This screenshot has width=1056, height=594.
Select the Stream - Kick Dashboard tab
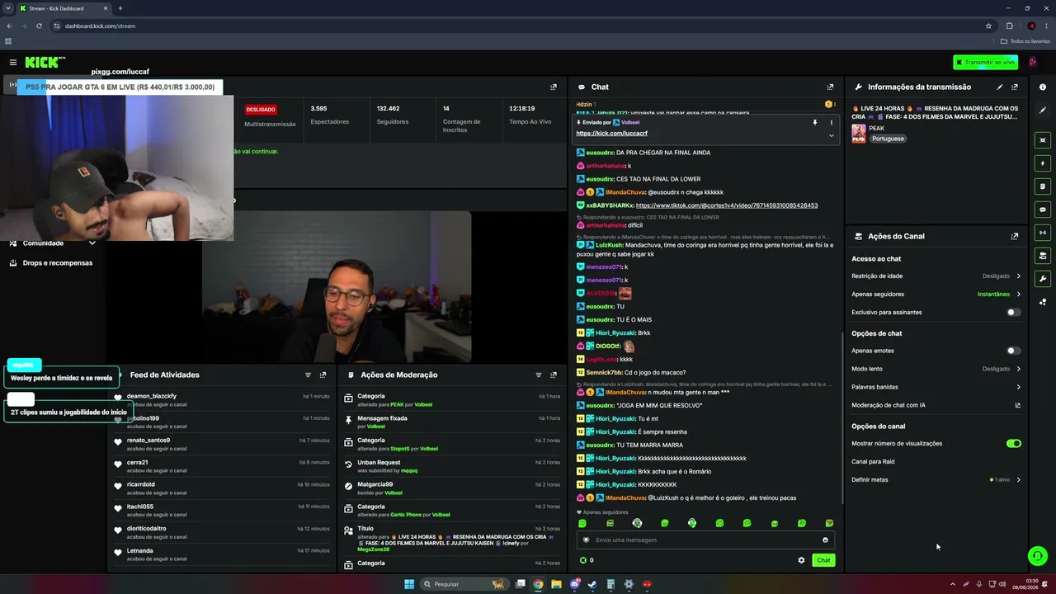click(x=64, y=8)
